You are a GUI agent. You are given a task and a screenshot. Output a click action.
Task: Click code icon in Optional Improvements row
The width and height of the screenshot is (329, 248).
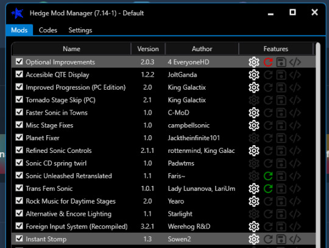point(295,62)
